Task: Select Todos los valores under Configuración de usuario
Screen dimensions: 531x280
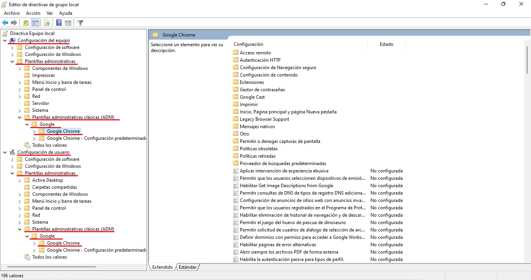Action: 49,257
